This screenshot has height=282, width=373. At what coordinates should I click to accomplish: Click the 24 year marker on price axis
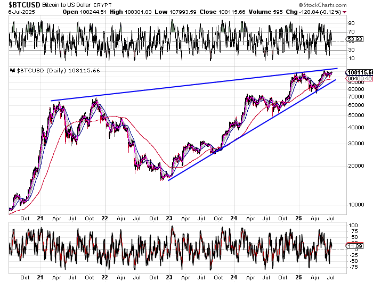(234, 218)
